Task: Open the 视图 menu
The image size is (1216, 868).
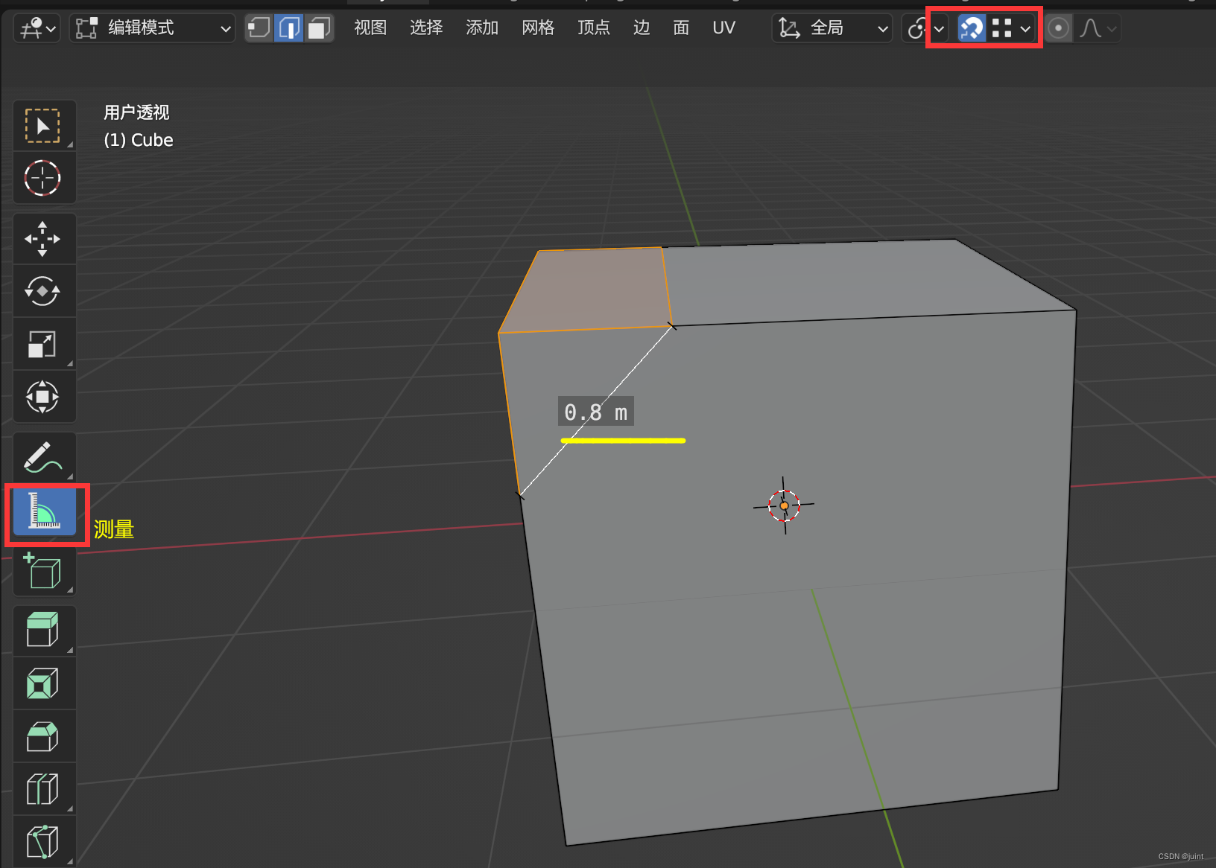Action: pyautogui.click(x=370, y=28)
